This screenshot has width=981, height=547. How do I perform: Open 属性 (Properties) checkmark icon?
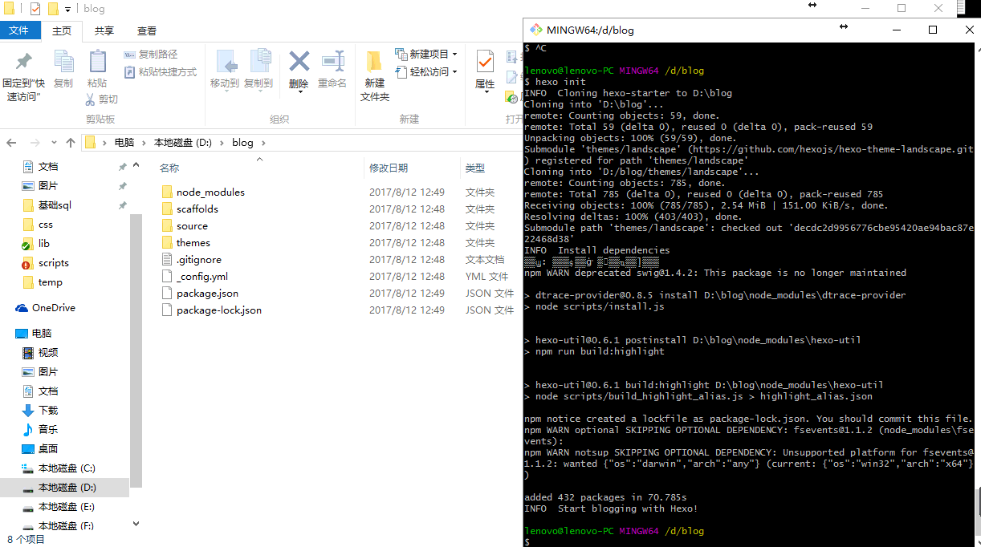[x=485, y=61]
